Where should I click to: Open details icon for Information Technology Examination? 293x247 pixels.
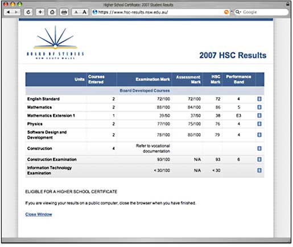click(259, 170)
